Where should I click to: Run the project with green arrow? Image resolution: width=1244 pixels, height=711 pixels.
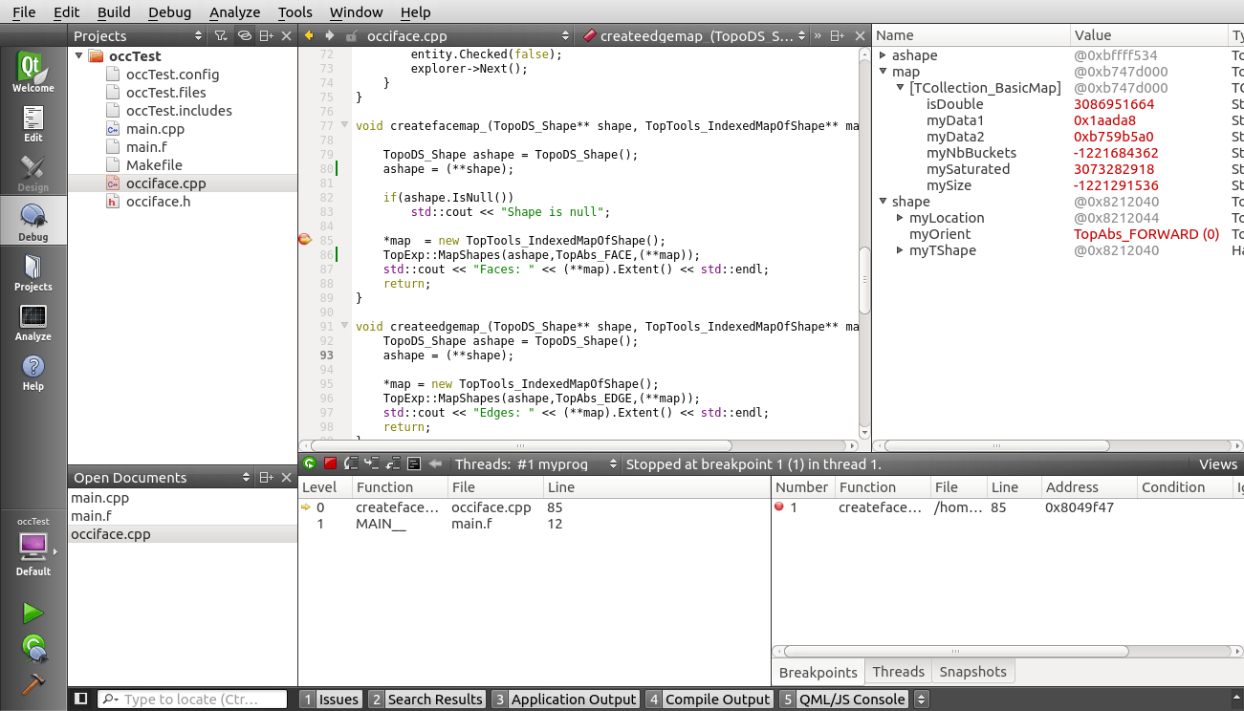click(x=33, y=613)
